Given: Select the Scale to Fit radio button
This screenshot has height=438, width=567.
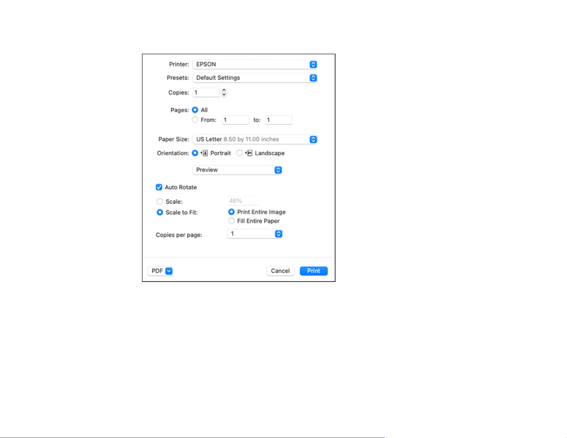Looking at the screenshot, I should point(160,212).
